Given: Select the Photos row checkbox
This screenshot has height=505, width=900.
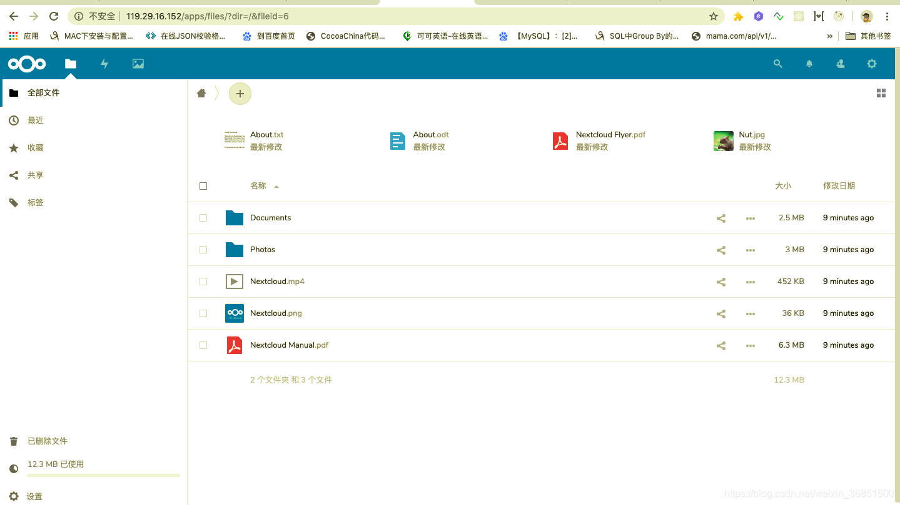Looking at the screenshot, I should point(203,250).
